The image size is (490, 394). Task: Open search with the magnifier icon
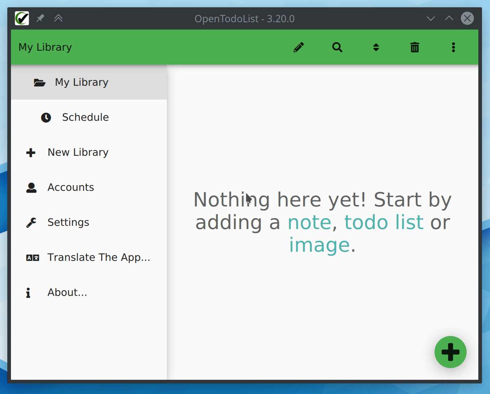pyautogui.click(x=337, y=47)
